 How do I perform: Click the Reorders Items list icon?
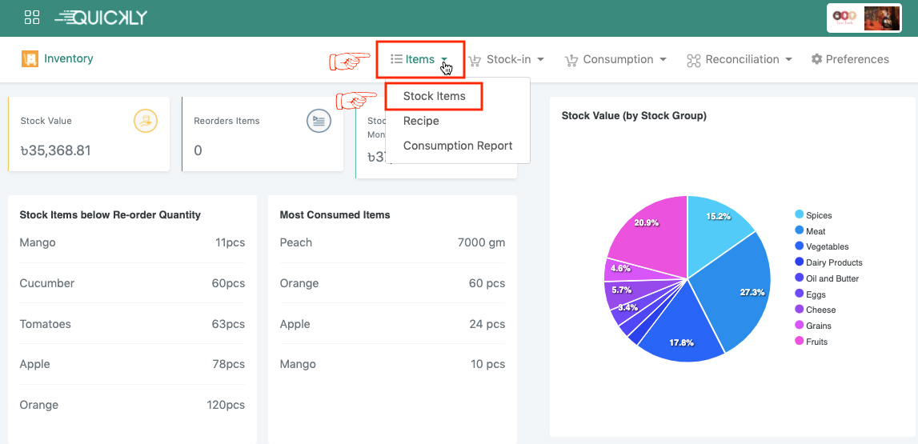coord(319,121)
